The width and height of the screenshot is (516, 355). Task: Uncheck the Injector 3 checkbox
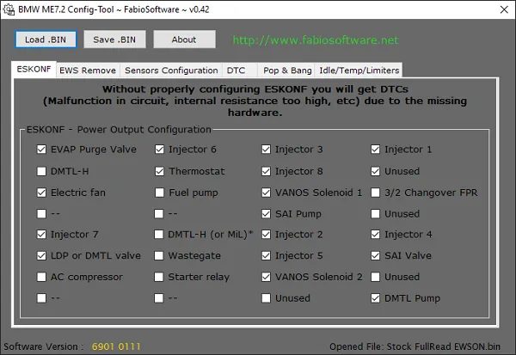[x=266, y=150]
